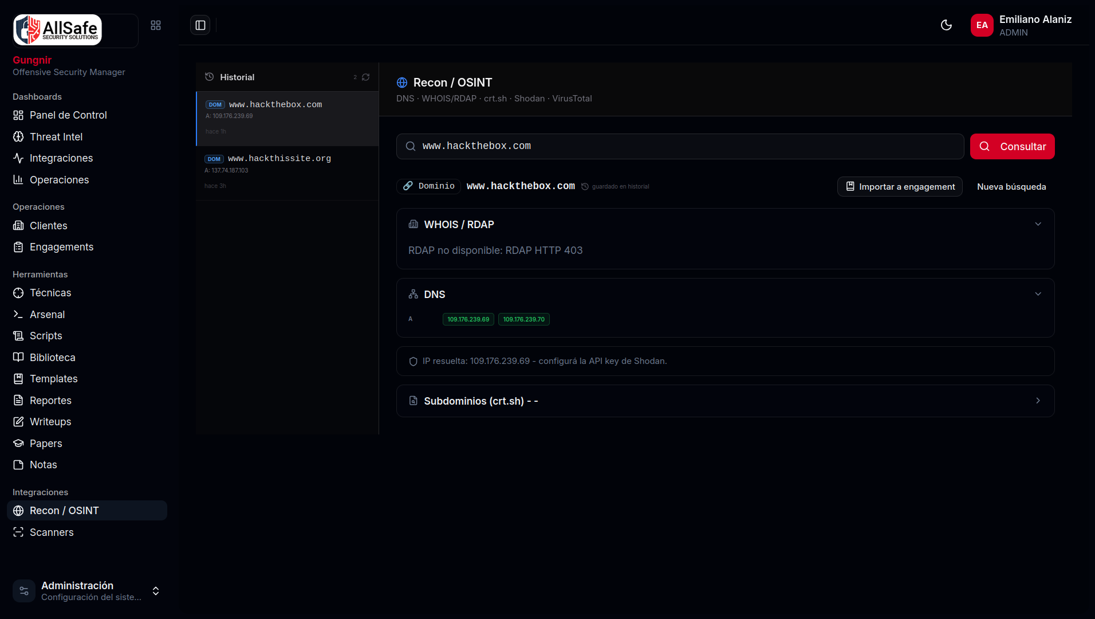1095x619 pixels.
Task: Click DNS record 109.176.239.70 badge
Action: [x=524, y=319]
